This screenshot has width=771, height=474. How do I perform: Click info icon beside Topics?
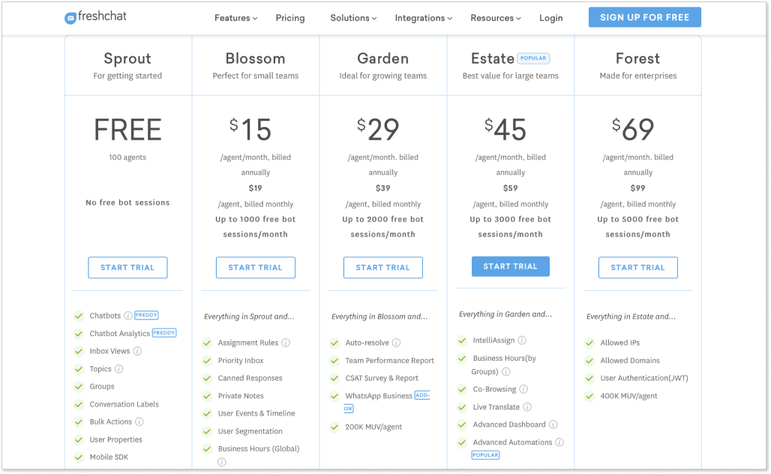(x=119, y=369)
